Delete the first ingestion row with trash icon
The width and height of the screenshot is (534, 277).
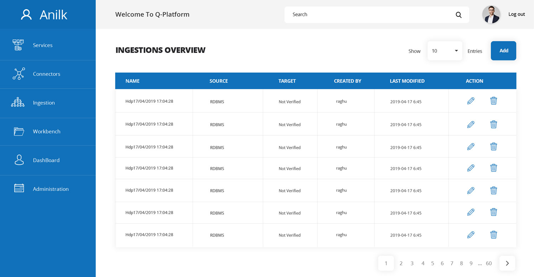point(493,101)
